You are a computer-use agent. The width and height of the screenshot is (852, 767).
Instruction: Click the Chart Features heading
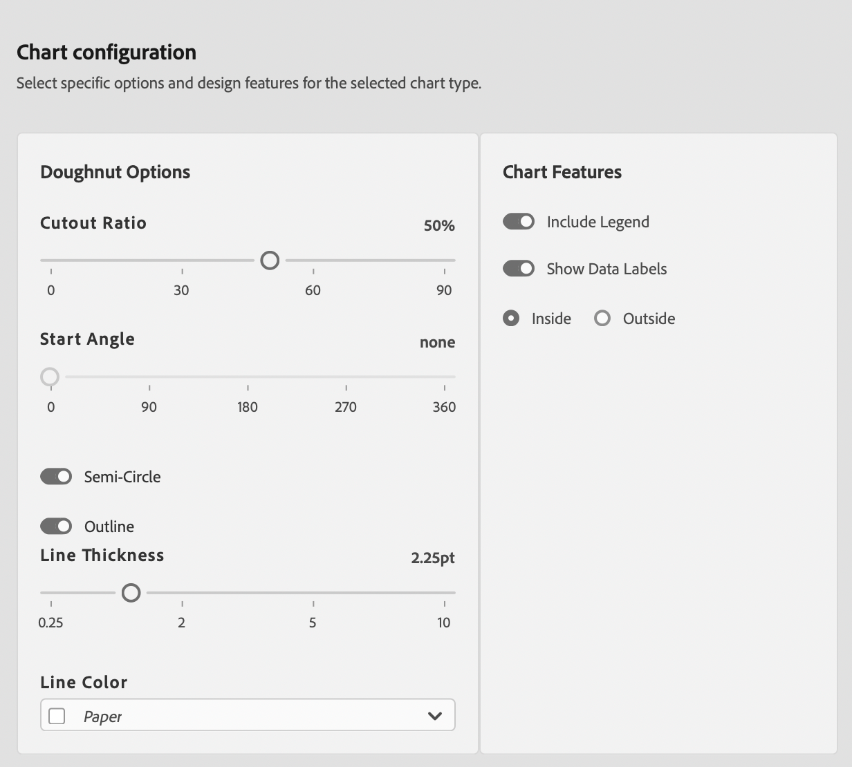click(x=562, y=172)
